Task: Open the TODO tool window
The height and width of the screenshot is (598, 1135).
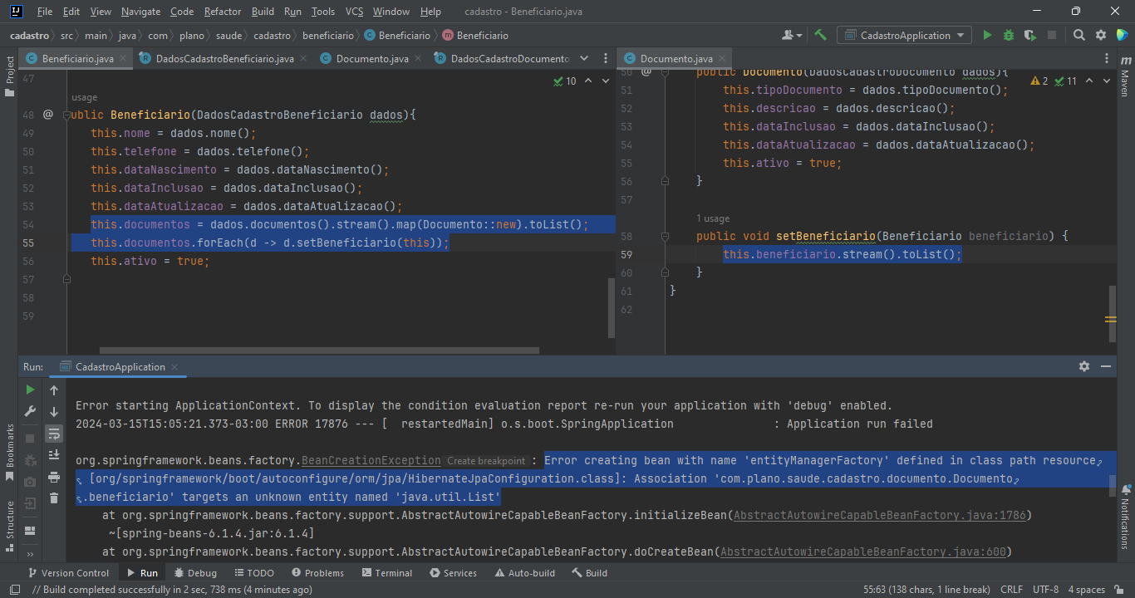Action: tap(253, 573)
